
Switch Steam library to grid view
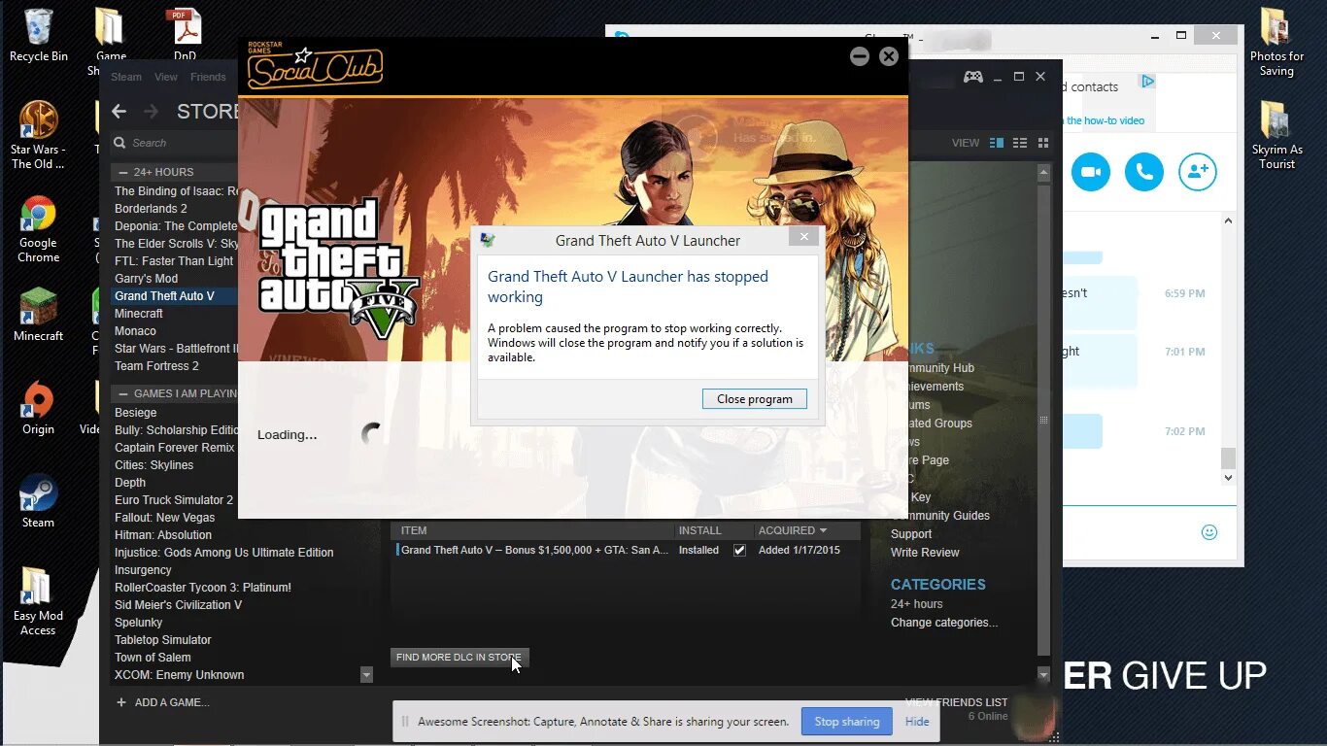[1043, 143]
